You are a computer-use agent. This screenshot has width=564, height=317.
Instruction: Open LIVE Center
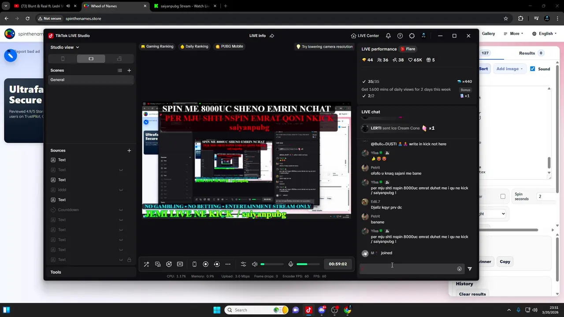tap(365, 36)
